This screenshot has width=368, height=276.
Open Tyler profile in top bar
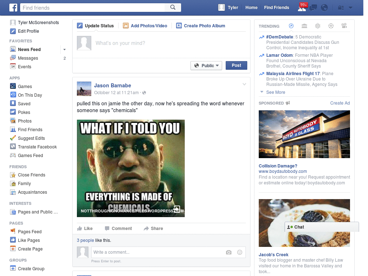(x=228, y=8)
